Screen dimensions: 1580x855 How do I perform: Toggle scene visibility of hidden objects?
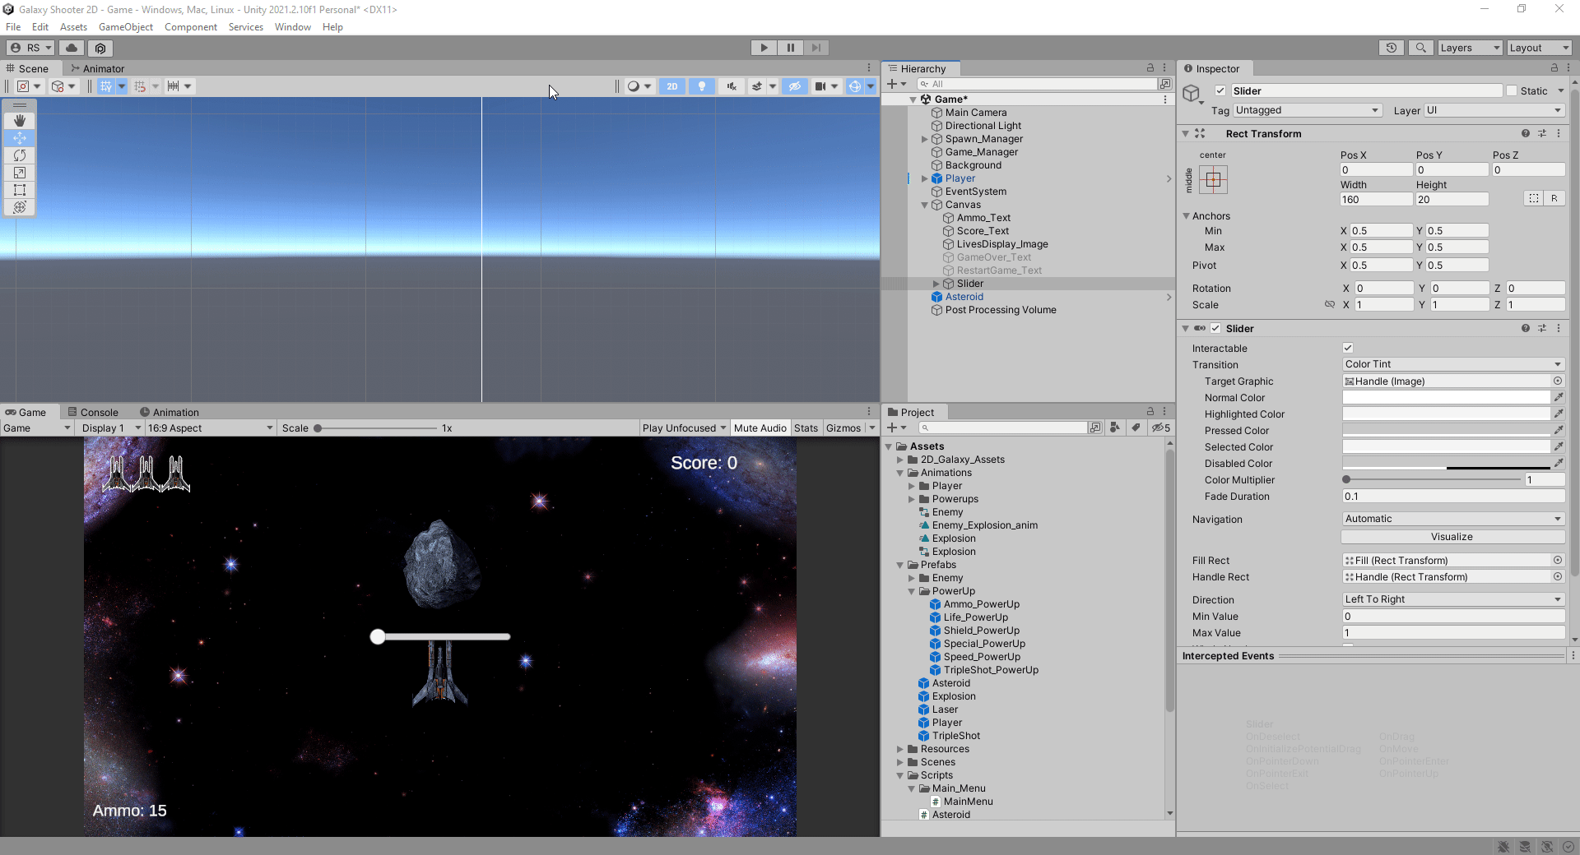pos(794,86)
